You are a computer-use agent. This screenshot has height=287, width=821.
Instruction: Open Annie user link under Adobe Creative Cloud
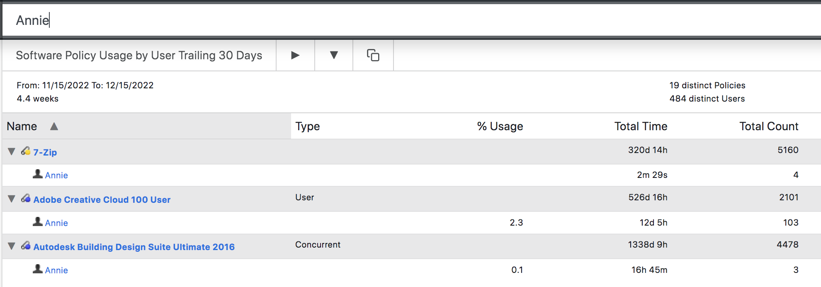(x=56, y=223)
